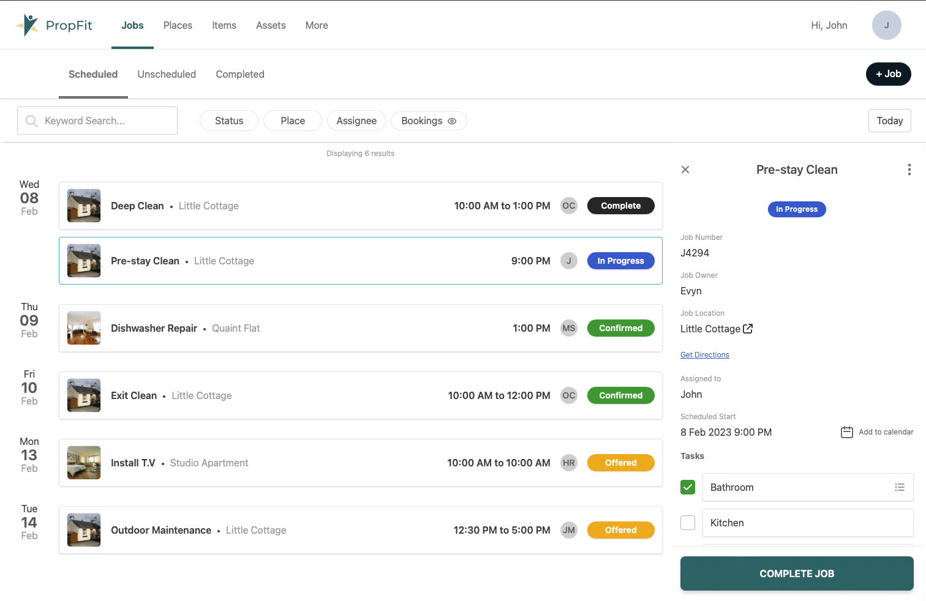Open Little Cottage external link icon
Viewport: 926px width, 601px height.
(748, 329)
